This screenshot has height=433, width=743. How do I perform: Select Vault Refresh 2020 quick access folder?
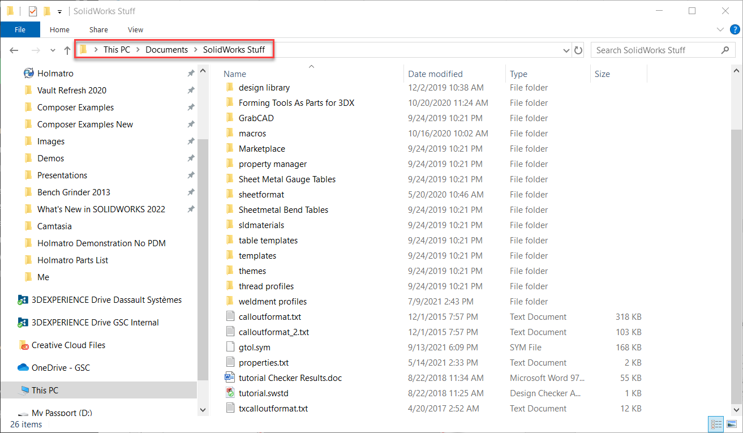(72, 90)
